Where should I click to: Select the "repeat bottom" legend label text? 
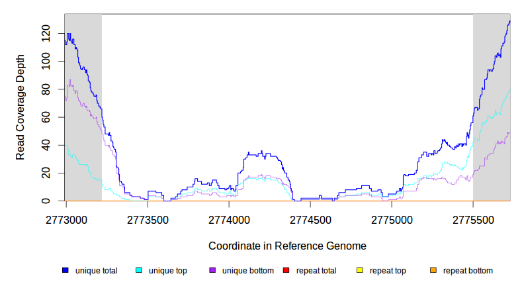coord(468,271)
